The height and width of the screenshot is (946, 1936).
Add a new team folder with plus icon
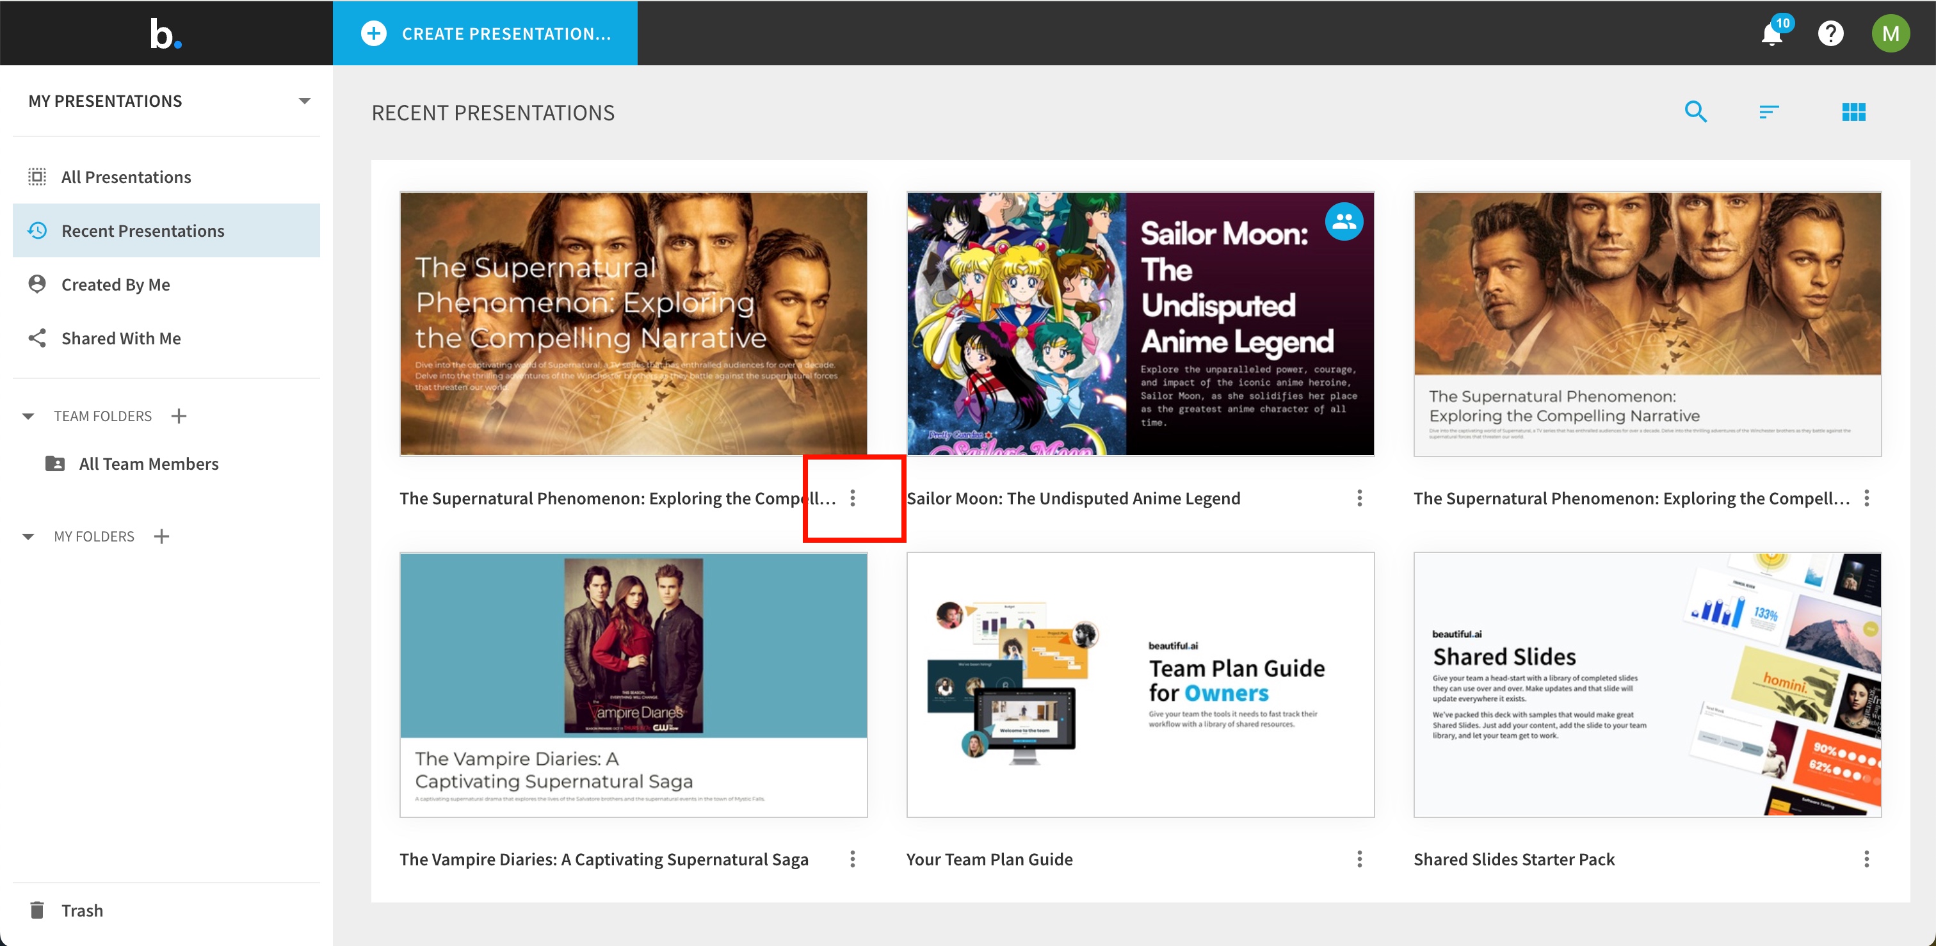click(x=179, y=416)
